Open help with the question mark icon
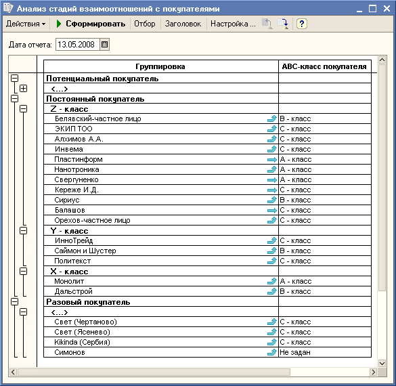 point(301,24)
